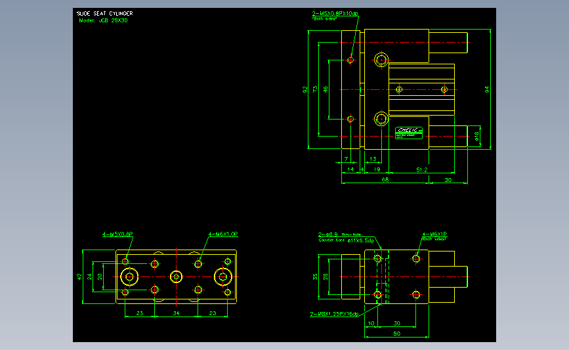
Task: Click the "2-M5X0.8PX10dp" thread callout
Action: pos(335,14)
